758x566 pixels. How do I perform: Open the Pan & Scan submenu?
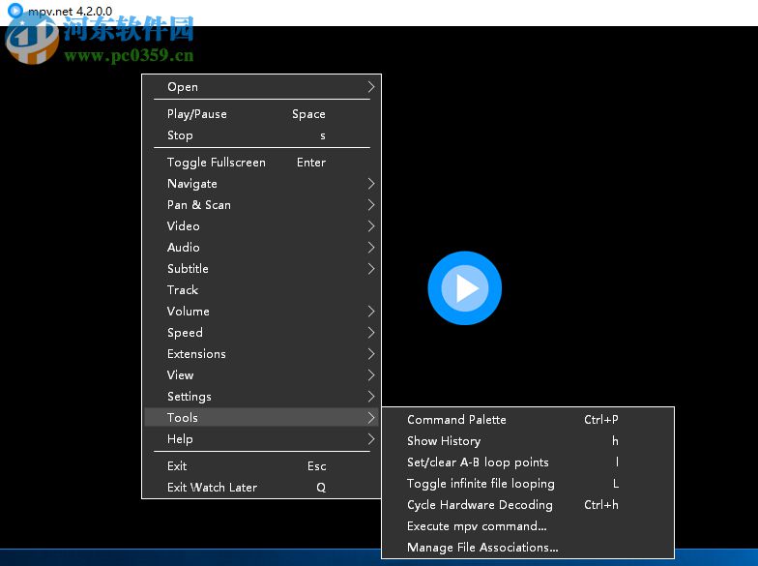click(x=261, y=205)
